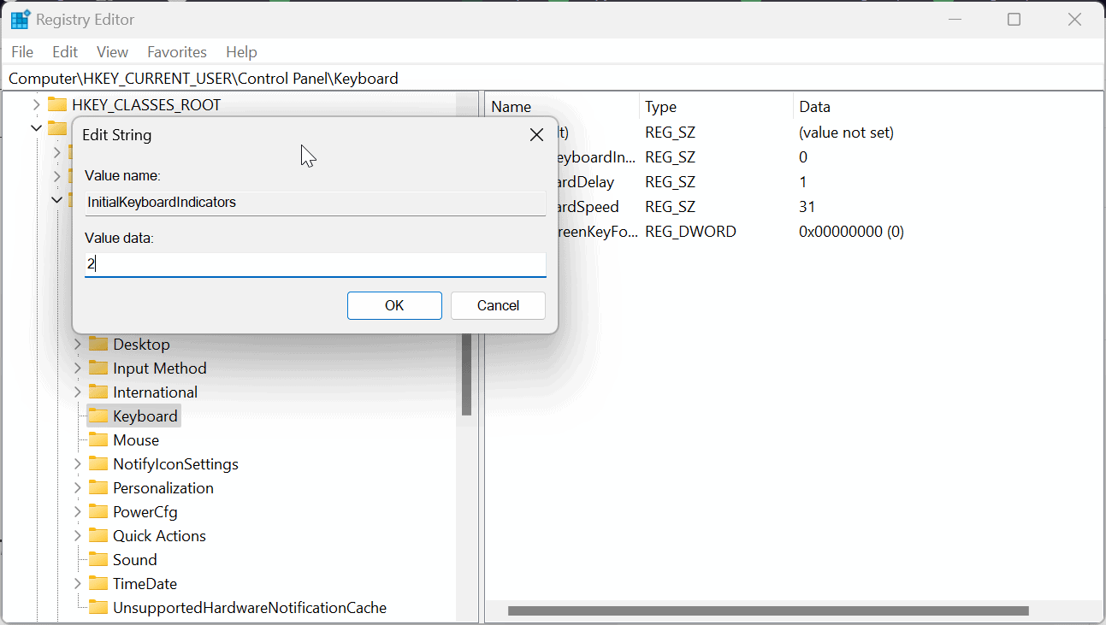The image size is (1106, 625).
Task: Select the Sound key
Action: click(x=135, y=560)
